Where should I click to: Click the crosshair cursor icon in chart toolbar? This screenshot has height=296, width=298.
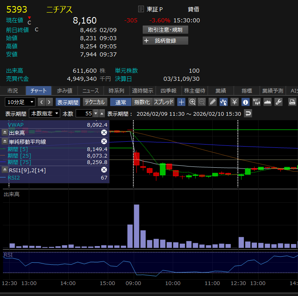pyautogui.click(x=181, y=102)
